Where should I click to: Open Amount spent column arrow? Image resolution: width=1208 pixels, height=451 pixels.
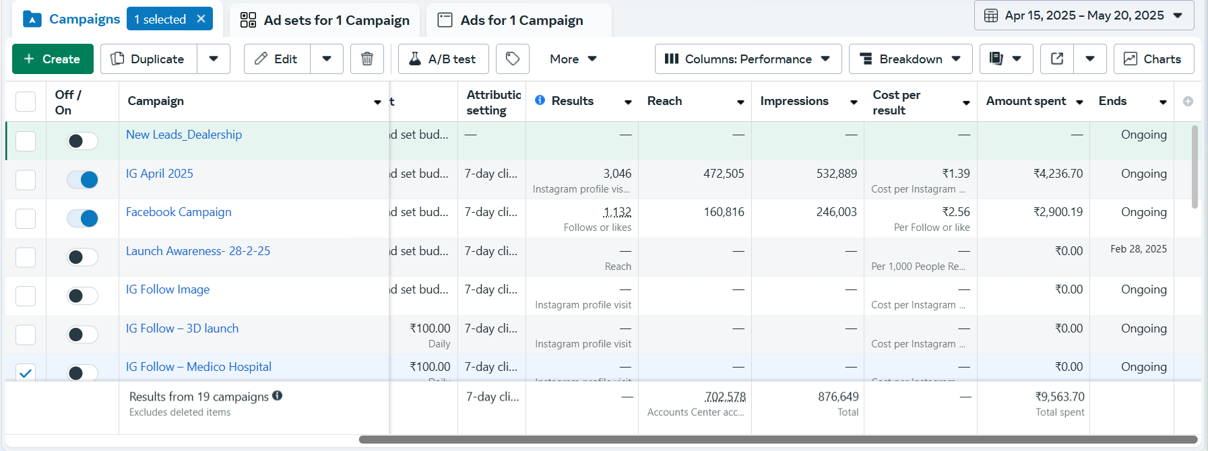click(x=1079, y=102)
